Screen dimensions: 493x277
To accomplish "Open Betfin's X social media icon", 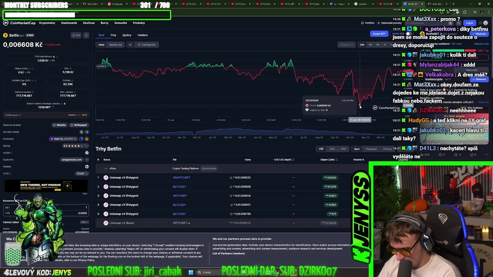I will 81,132.
